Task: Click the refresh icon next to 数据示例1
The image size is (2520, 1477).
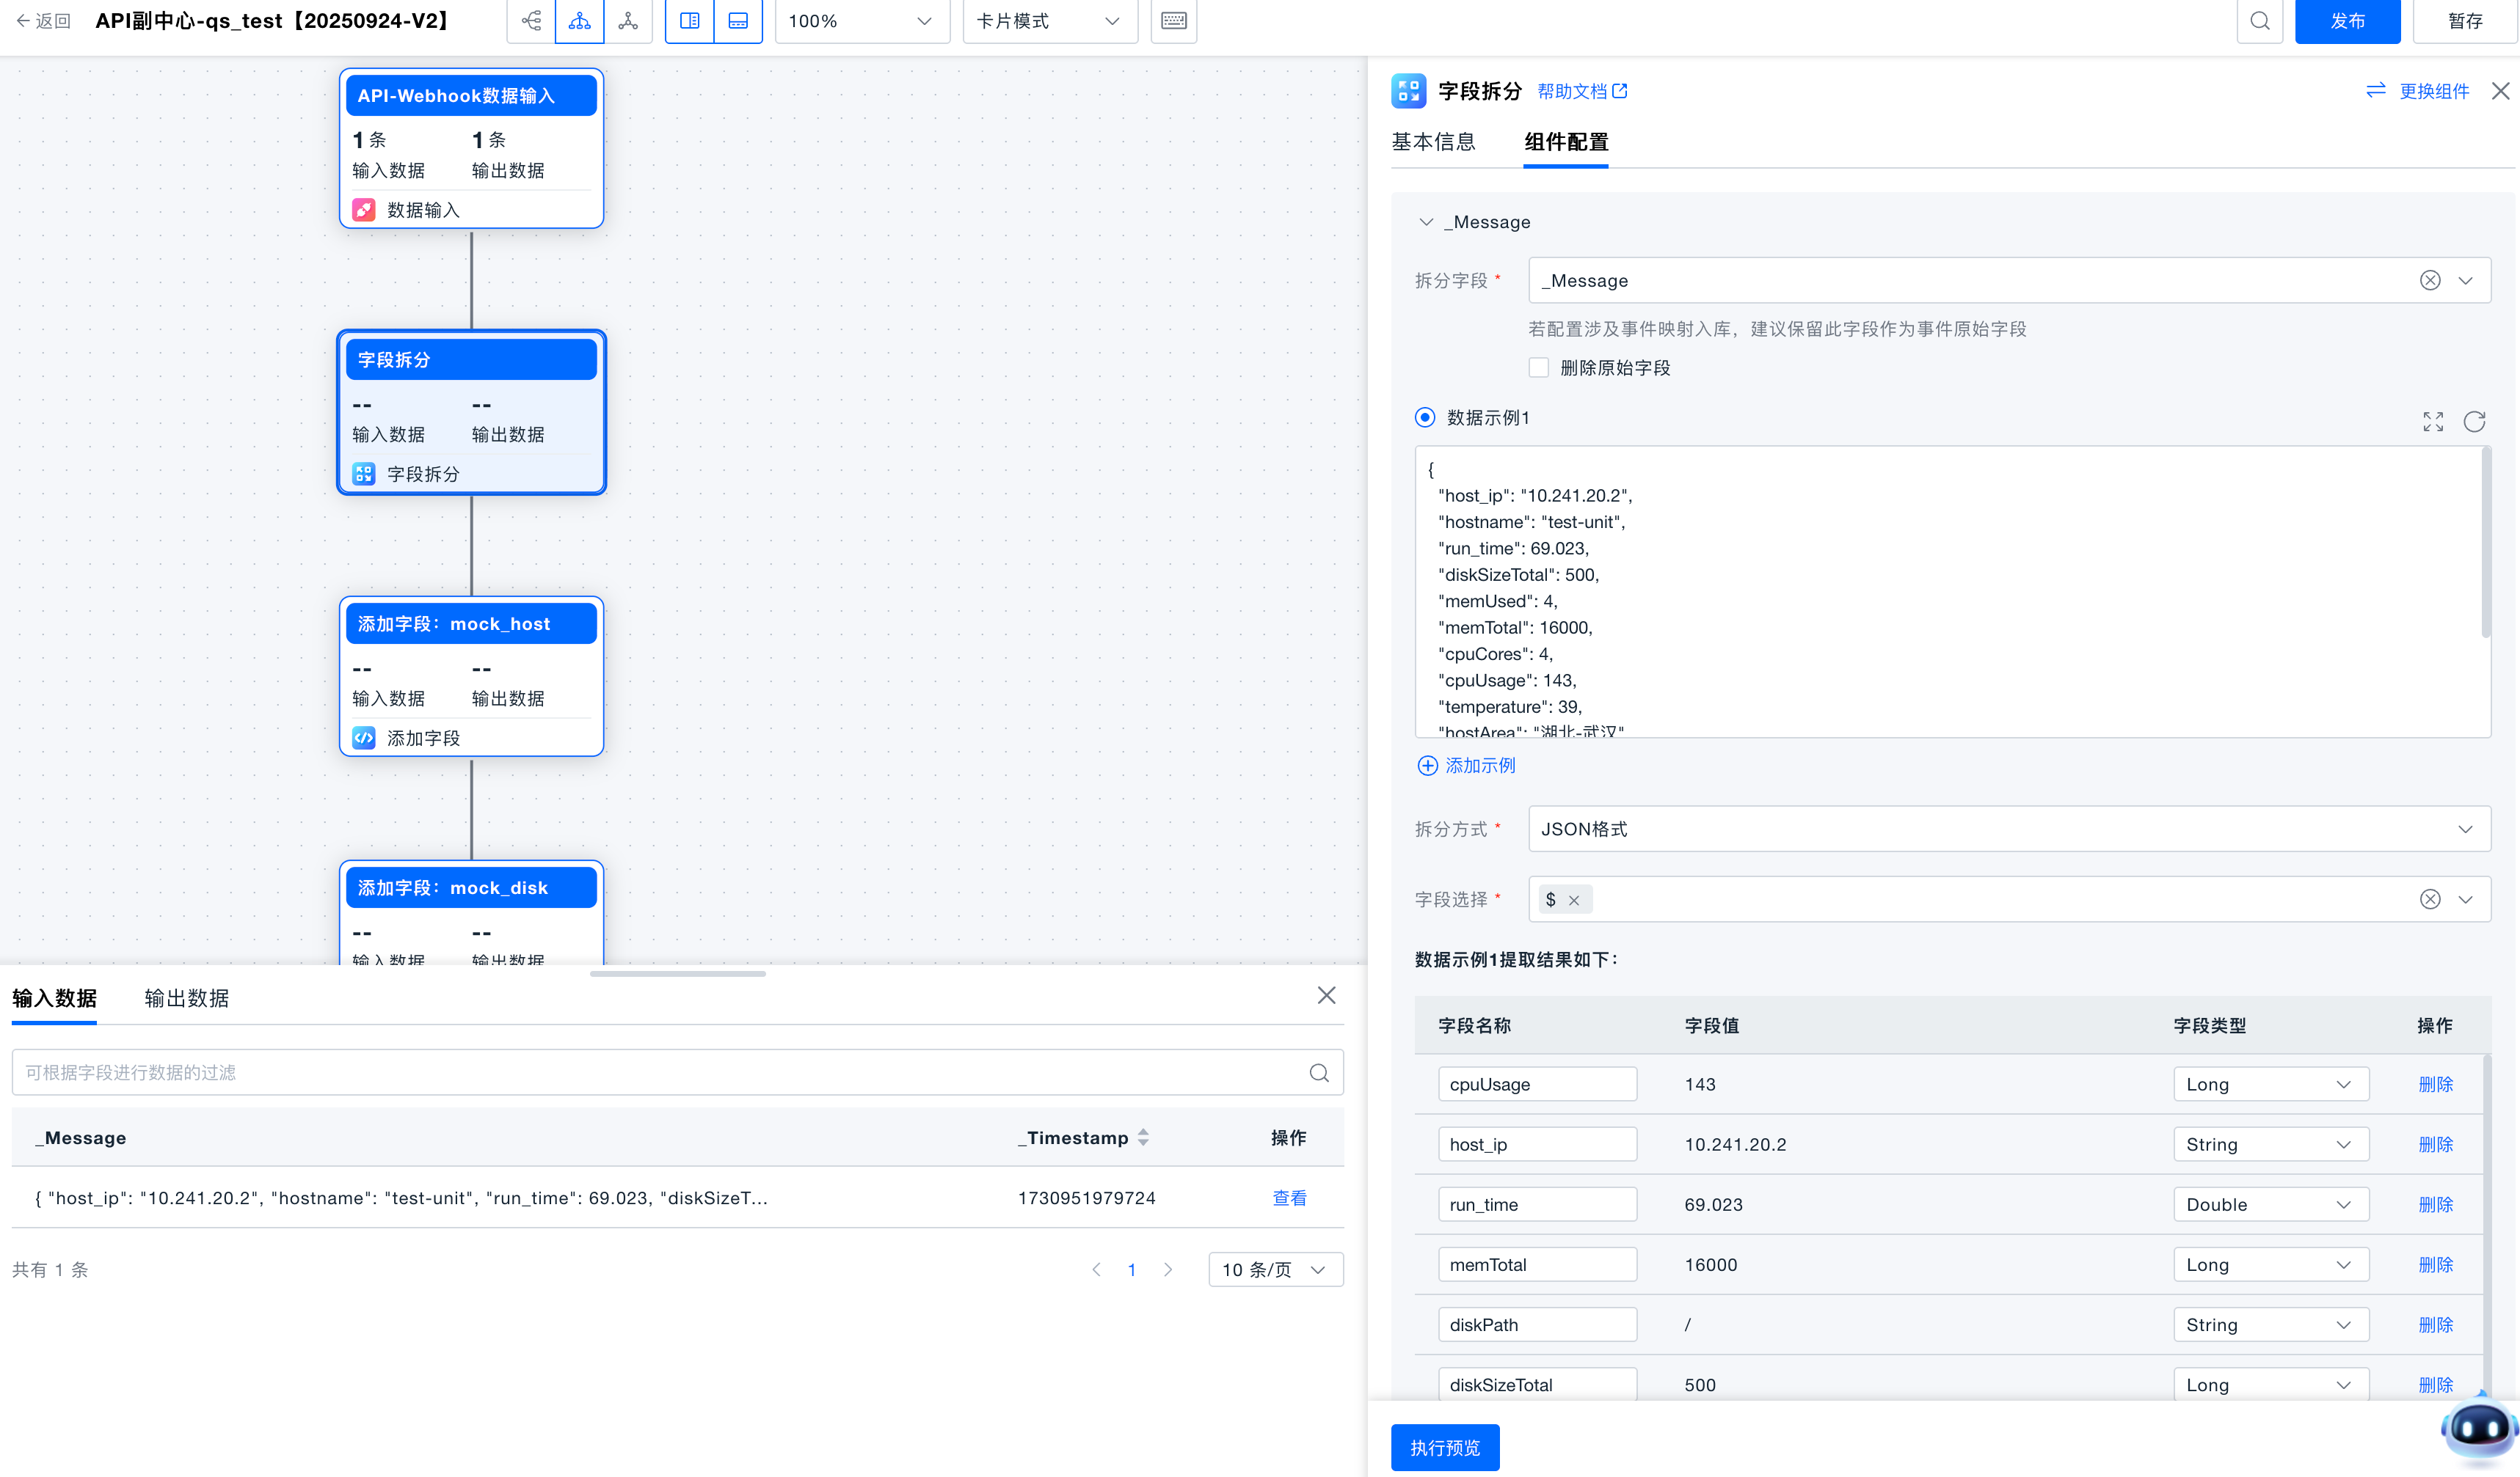Action: [2474, 421]
